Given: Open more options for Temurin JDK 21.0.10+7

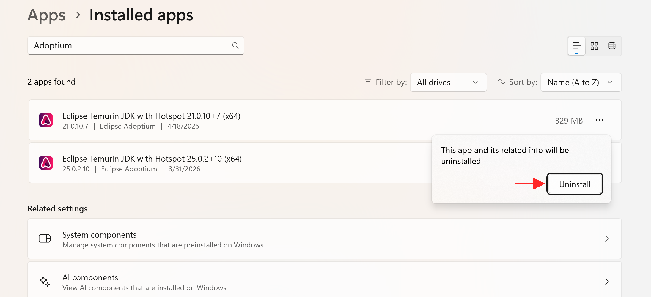Looking at the screenshot, I should [600, 120].
